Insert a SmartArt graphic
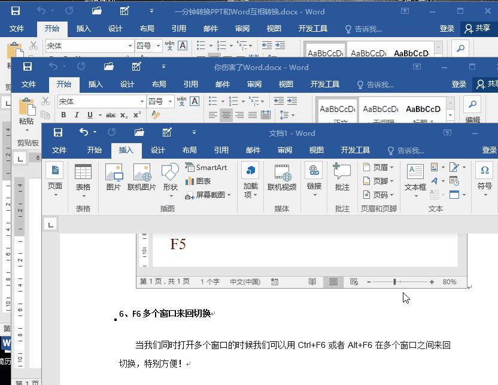The height and width of the screenshot is (385, 498). 208,168
